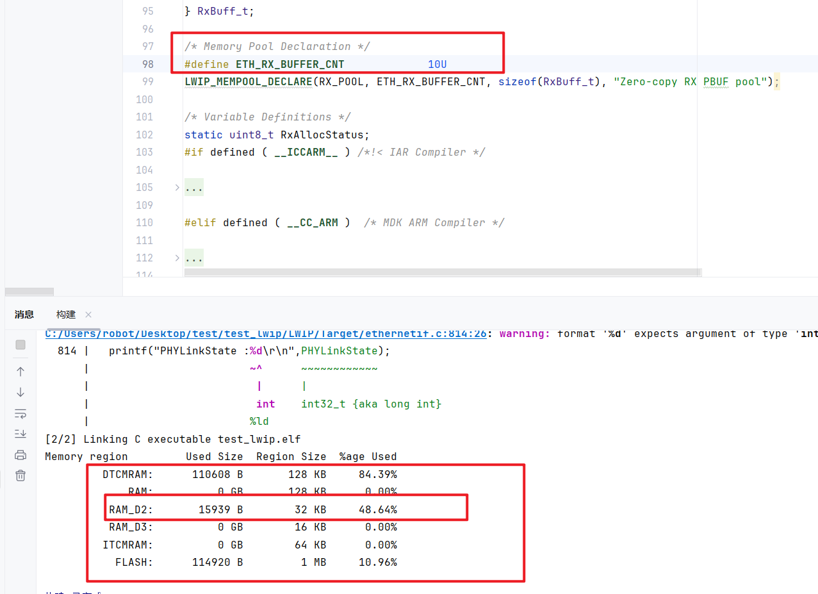818x594 pixels.
Task: Click line number 102 in the gutter
Action: (x=144, y=135)
